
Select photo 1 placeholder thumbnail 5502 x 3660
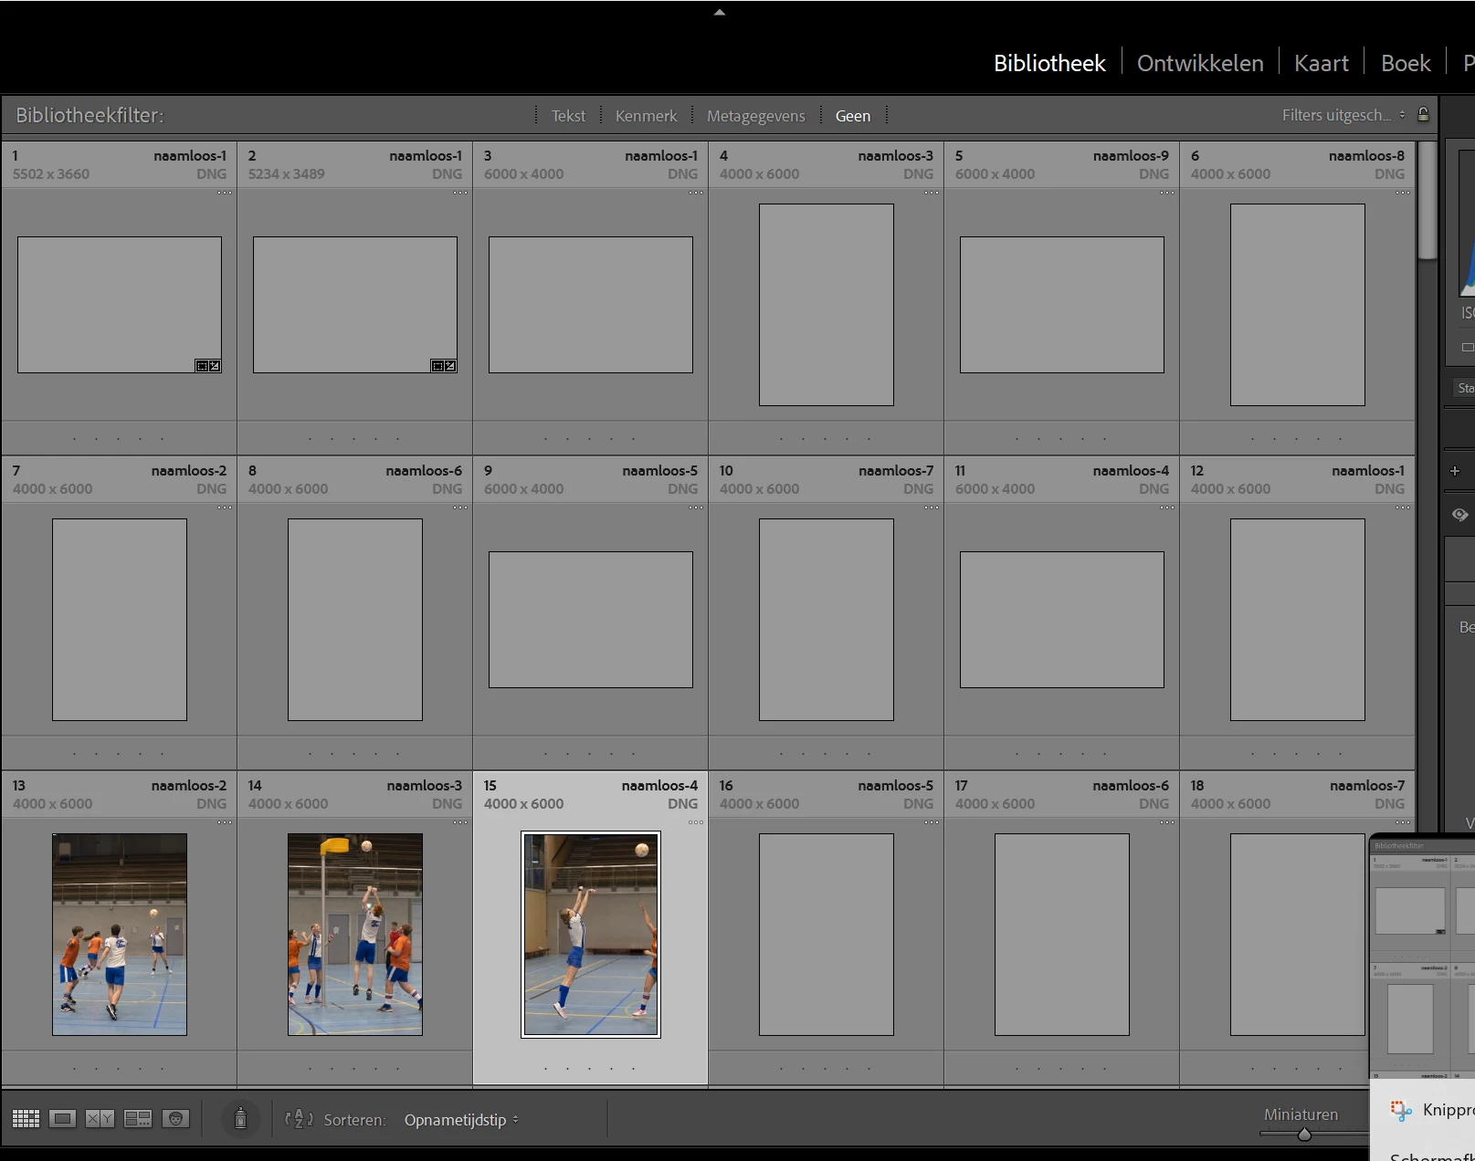120,305
